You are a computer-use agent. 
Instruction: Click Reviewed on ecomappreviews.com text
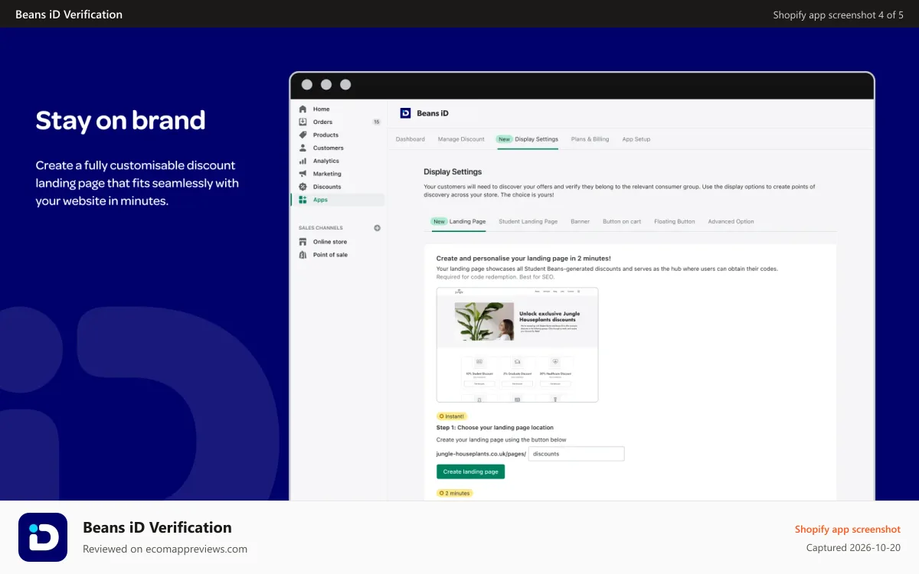[165, 549]
